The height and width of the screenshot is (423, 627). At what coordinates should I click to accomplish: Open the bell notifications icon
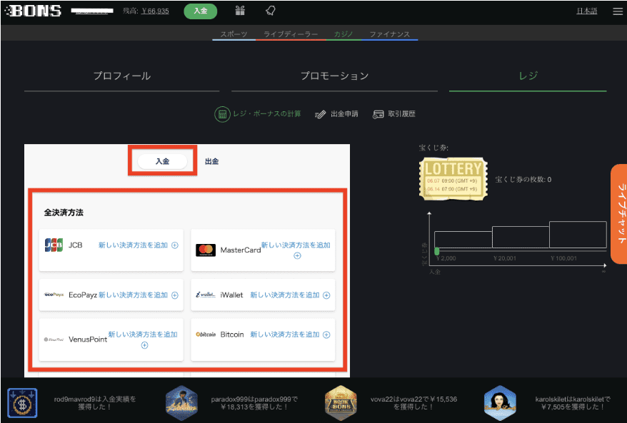(271, 11)
